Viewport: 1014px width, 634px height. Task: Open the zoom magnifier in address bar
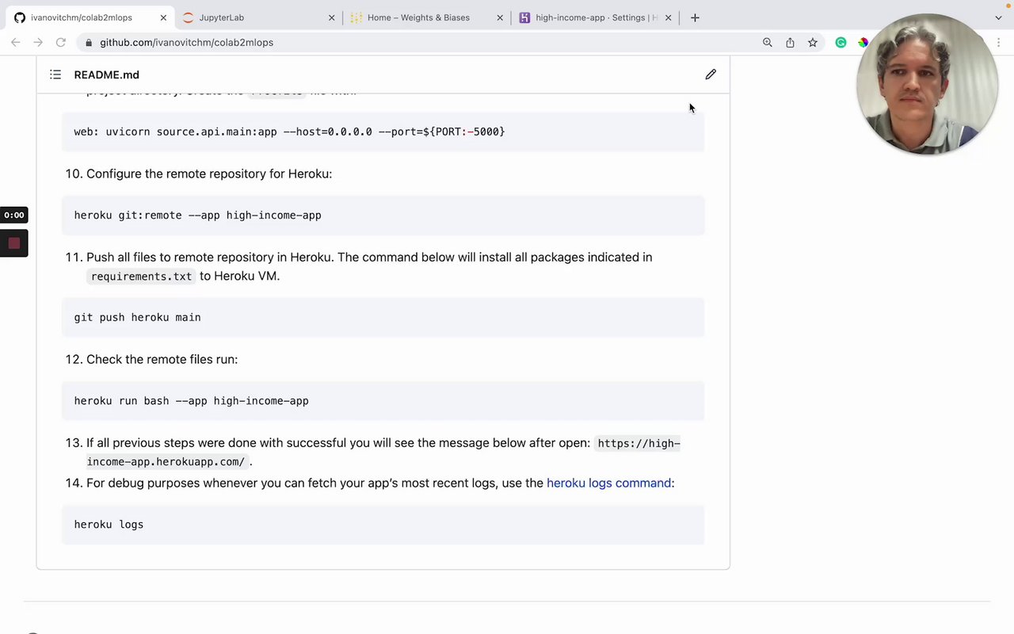click(x=767, y=43)
